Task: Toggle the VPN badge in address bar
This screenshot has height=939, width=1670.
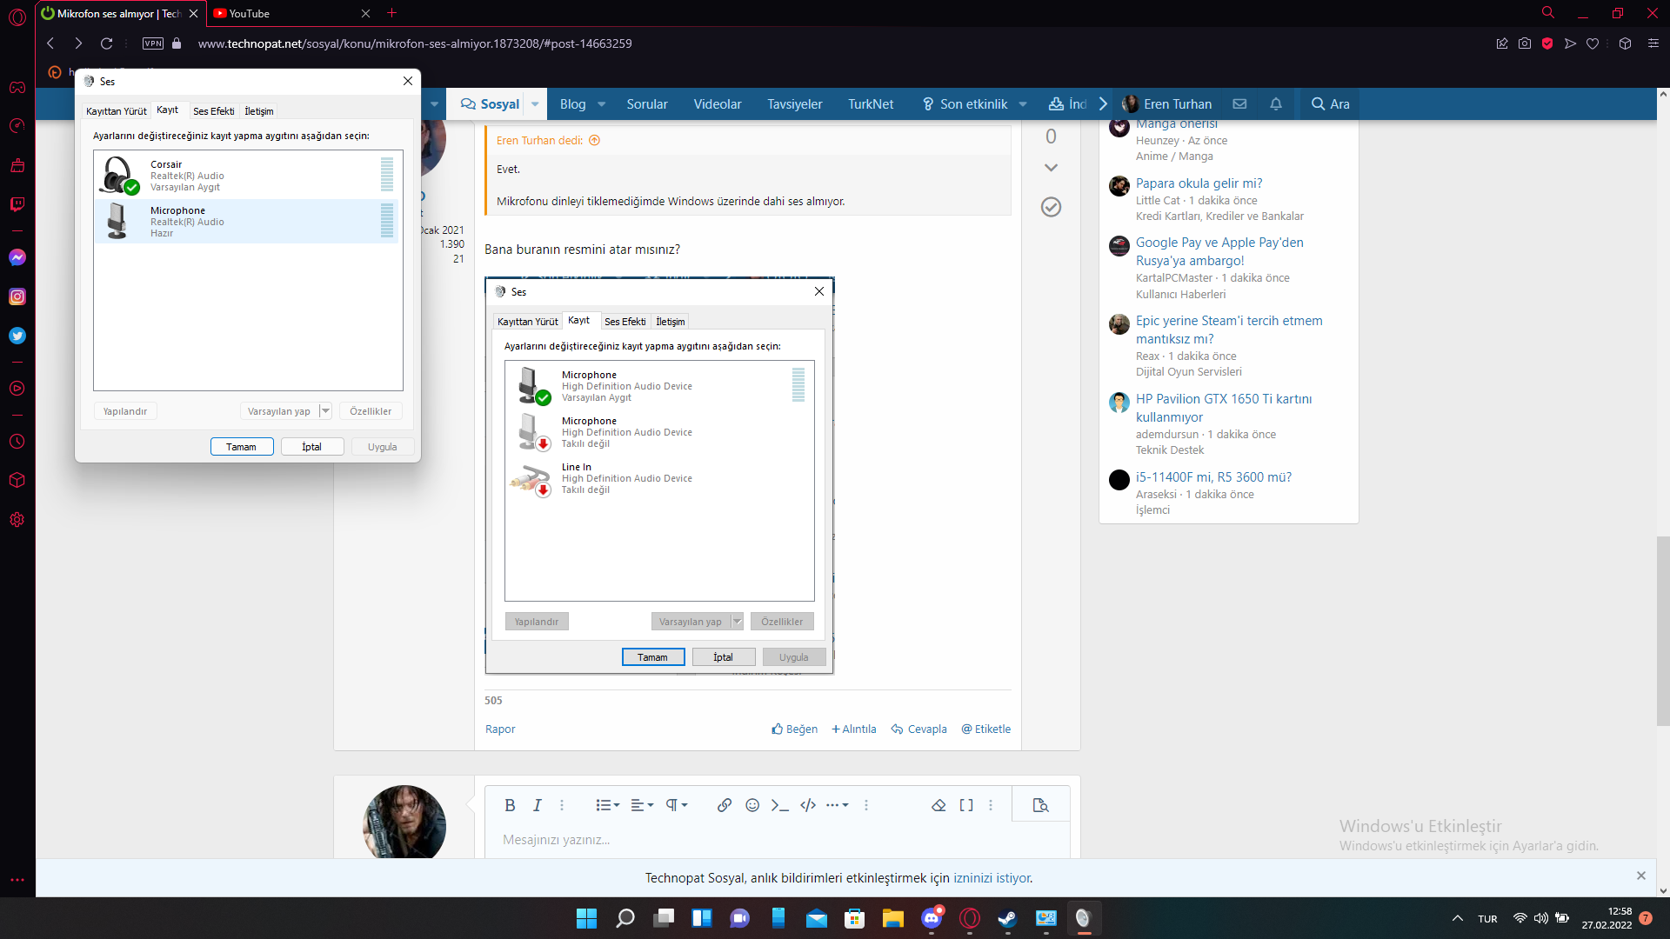Action: 153,43
